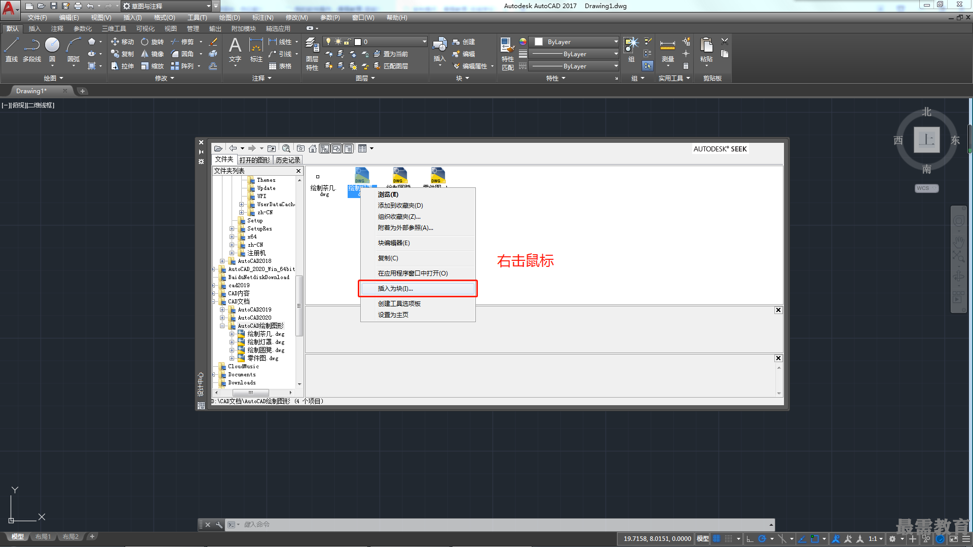The height and width of the screenshot is (547, 973).
Task: Expand the CAD内容 folder in tree
Action: coord(214,294)
